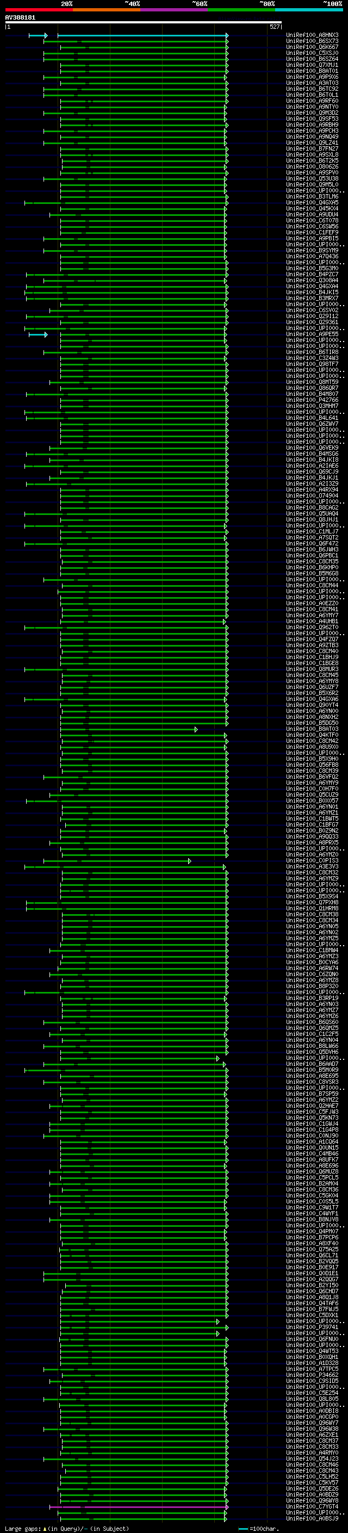The width and height of the screenshot is (348, 1533).
Task: Click the shortened green bar of C0PIS3
Action: [117, 861]
